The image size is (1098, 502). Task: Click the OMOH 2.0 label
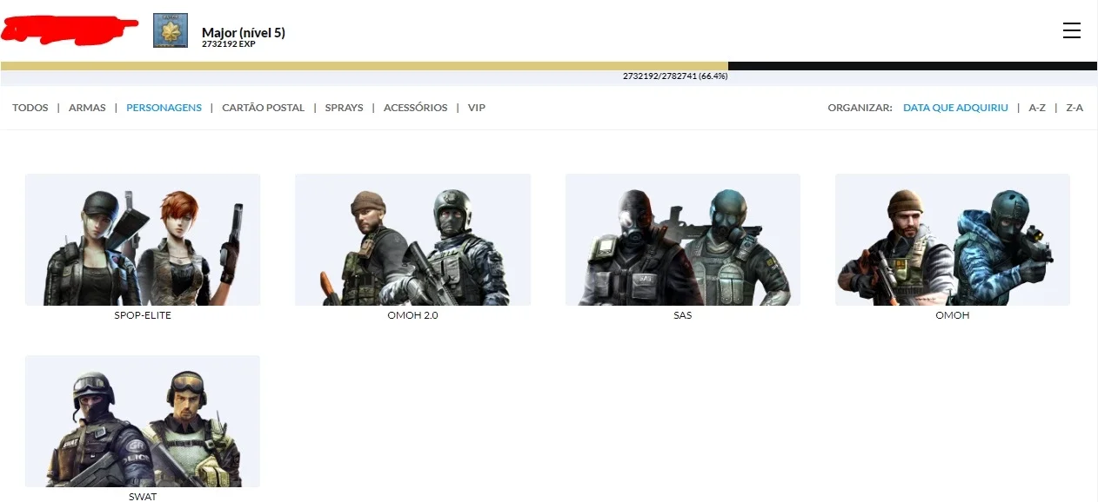point(413,315)
